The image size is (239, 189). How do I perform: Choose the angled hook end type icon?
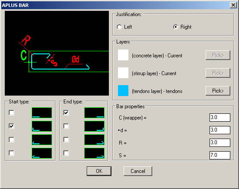pyautogui.click(x=94, y=140)
